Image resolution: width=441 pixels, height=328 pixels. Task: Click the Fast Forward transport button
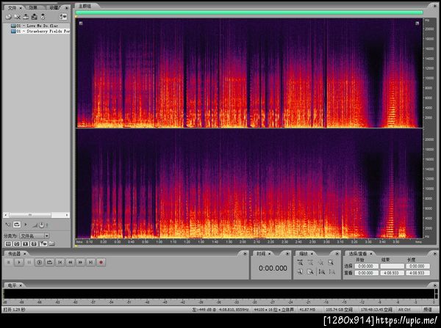click(80, 262)
